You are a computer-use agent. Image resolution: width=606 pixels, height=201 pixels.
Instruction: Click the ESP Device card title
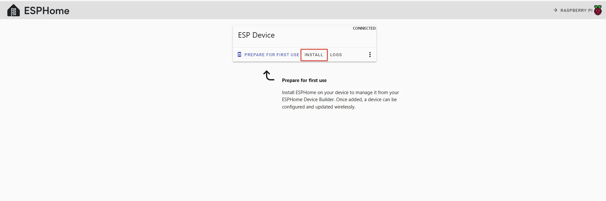tap(256, 35)
